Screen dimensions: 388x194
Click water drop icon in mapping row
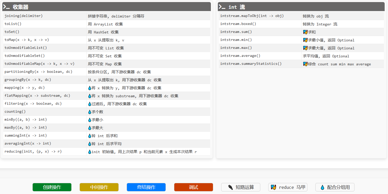pos(90,88)
